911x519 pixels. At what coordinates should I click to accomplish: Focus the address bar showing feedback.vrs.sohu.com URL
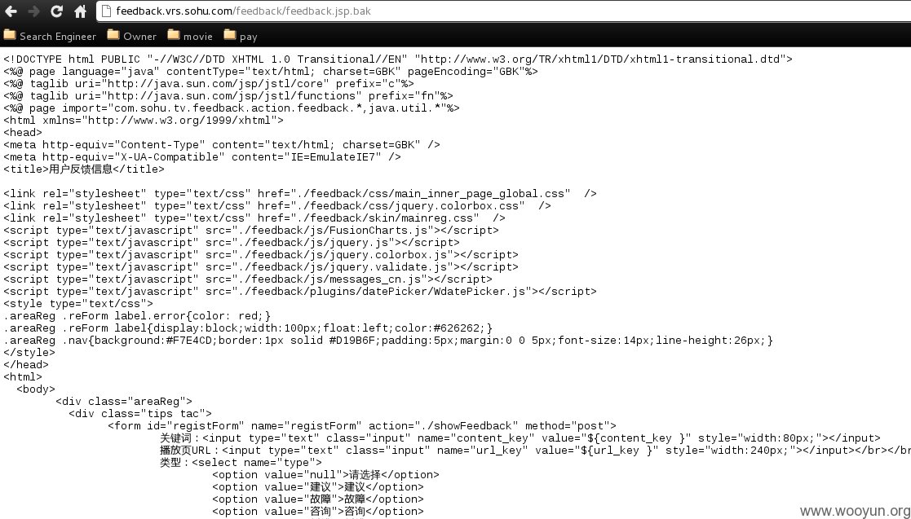[x=503, y=11]
